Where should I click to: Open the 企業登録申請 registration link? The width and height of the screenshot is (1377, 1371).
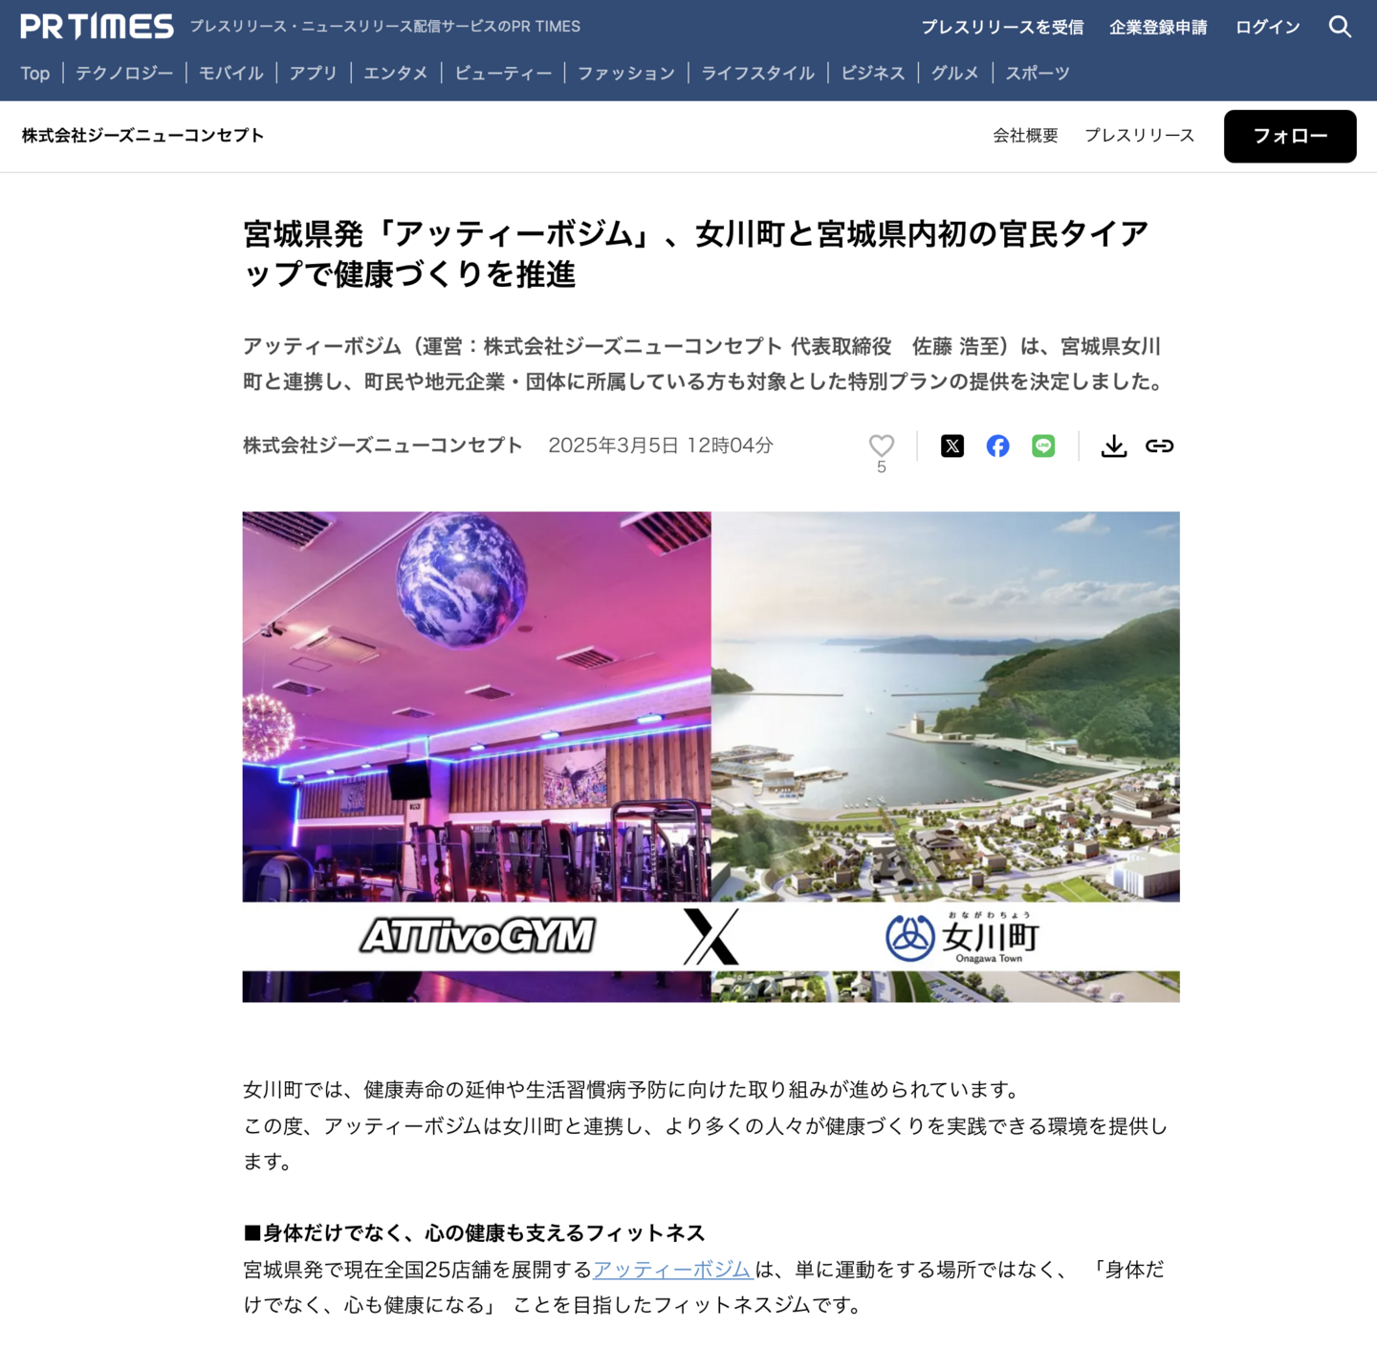1158,27
